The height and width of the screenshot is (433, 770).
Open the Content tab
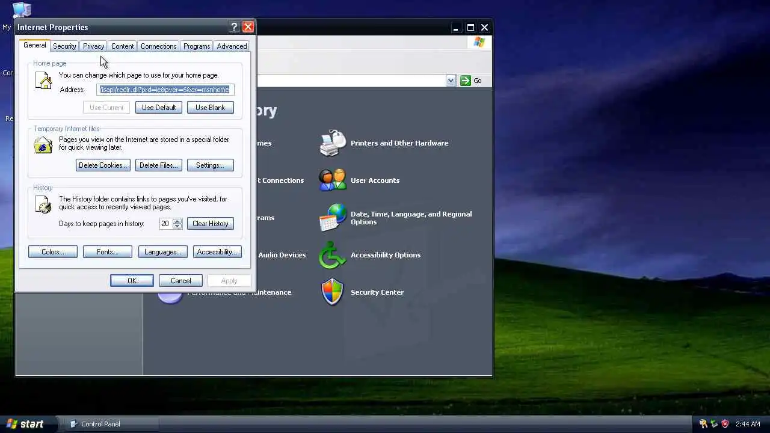tap(122, 46)
